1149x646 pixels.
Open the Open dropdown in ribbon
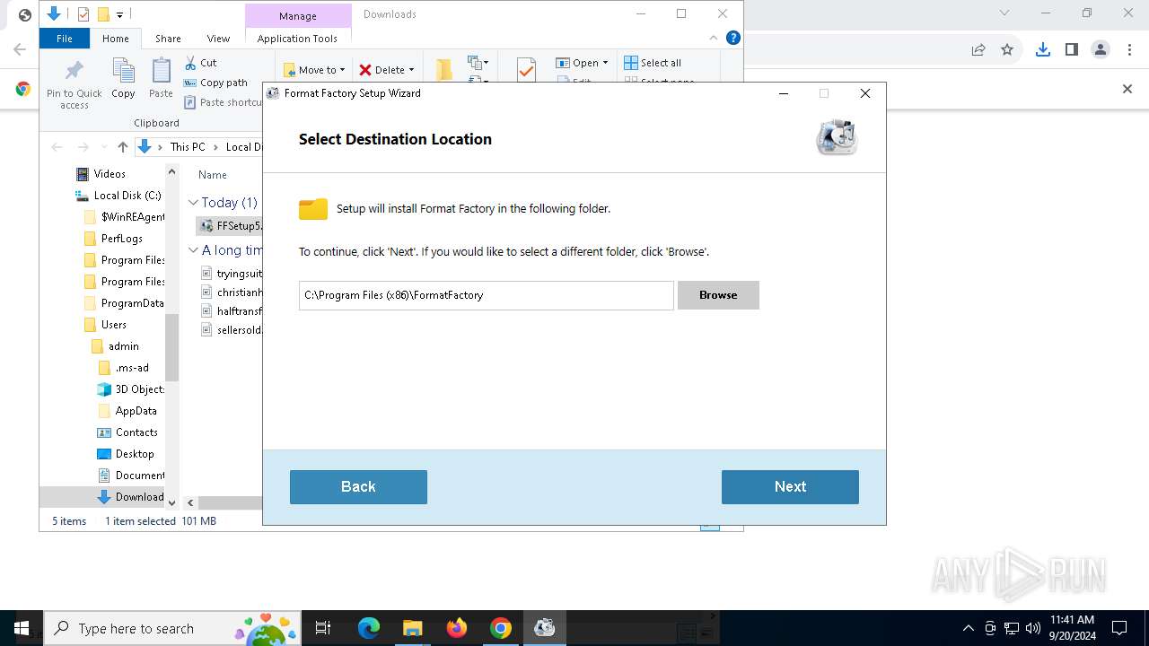point(582,63)
